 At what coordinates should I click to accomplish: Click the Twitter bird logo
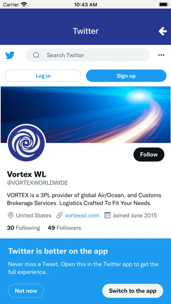tap(10, 55)
